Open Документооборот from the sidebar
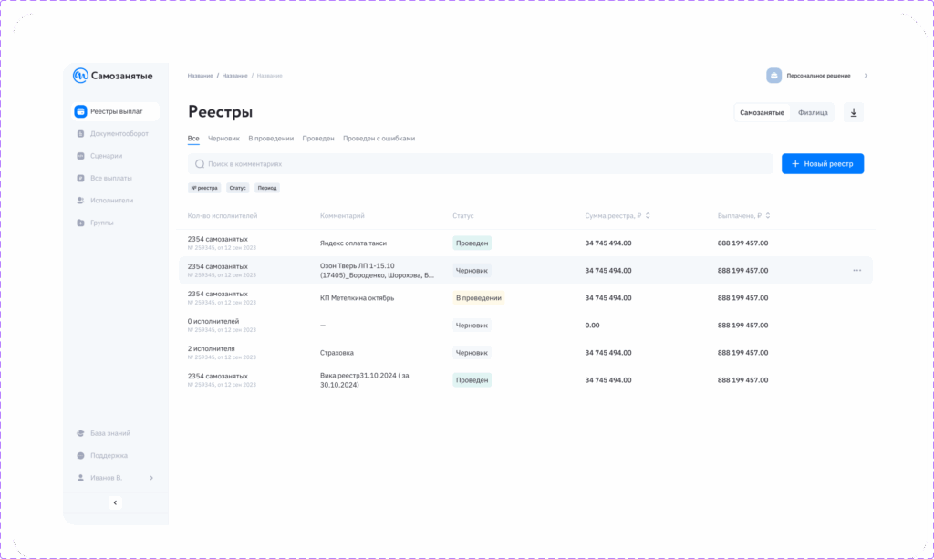 click(x=119, y=134)
